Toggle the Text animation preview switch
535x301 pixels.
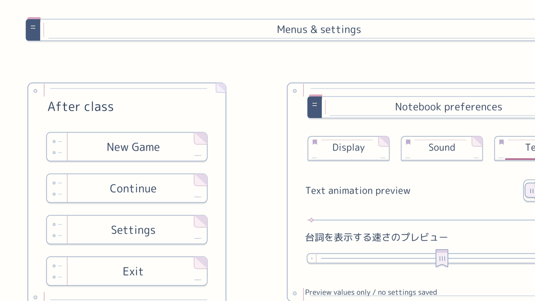coord(529,191)
